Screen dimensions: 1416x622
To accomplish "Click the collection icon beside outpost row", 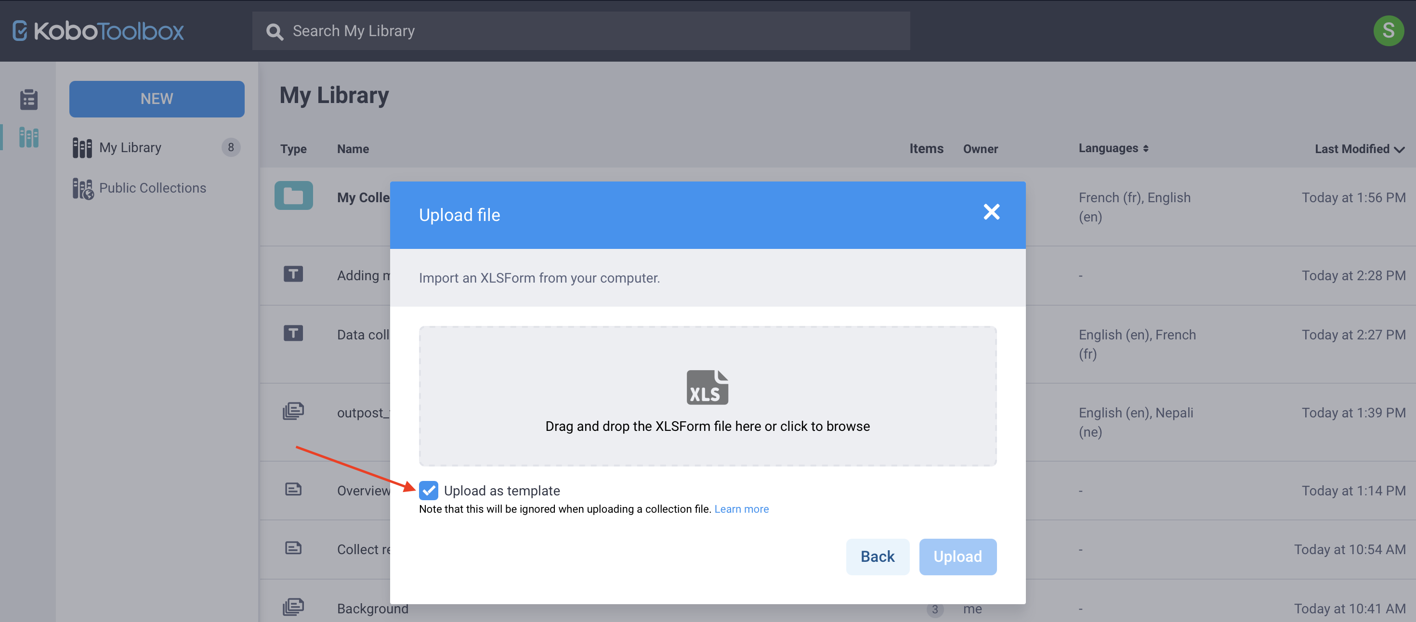I will 293,411.
